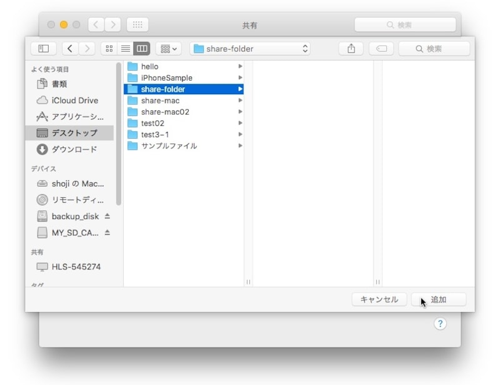Eject the backup_disk volume
500x385 pixels.
107,216
